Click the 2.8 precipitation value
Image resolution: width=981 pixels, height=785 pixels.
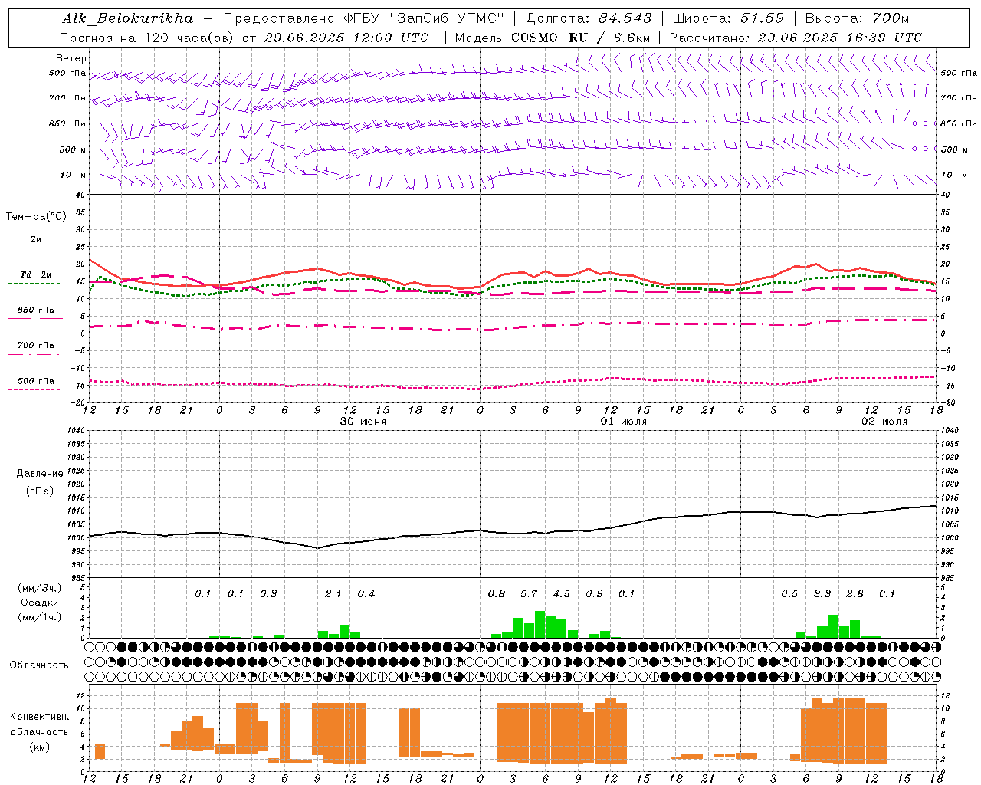(x=855, y=594)
